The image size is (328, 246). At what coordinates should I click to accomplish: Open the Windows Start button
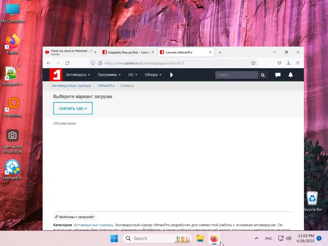pos(114,238)
